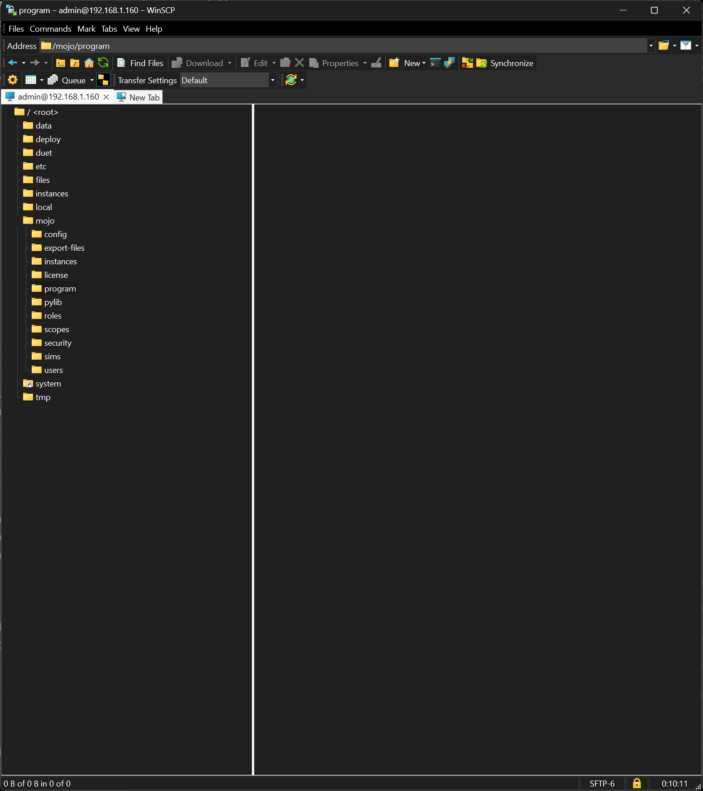
Task: Click the Delete X icon
Action: click(299, 63)
